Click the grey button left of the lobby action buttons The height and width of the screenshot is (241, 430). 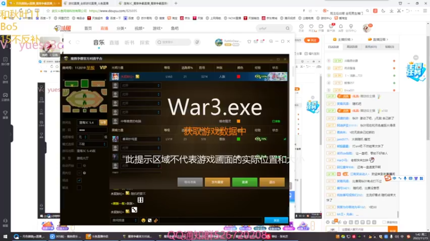[x=190, y=182]
